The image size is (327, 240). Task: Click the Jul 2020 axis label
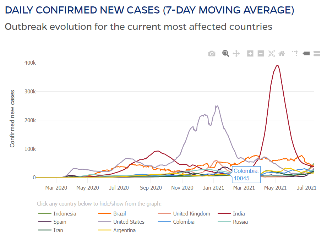pyautogui.click(x=119, y=188)
